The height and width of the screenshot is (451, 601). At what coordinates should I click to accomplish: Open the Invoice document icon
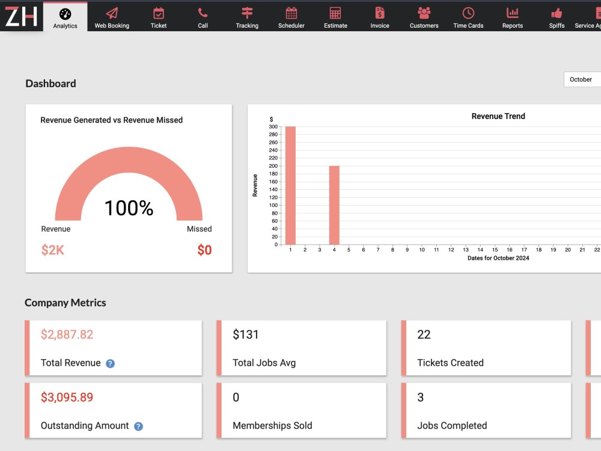380,13
